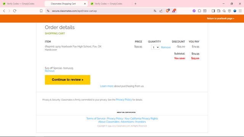Click the $25 off Special- bonus25 text
244x137 pixels.
tap(59, 68)
